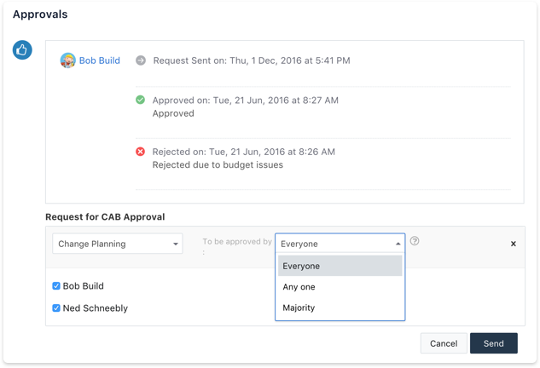Click the grey arrow Request Sent icon
Screen dimensions: 540x368
coord(140,60)
